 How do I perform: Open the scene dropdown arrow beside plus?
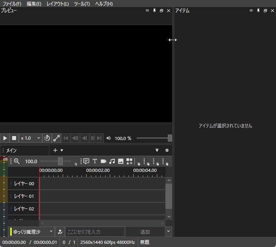[x=62, y=150]
